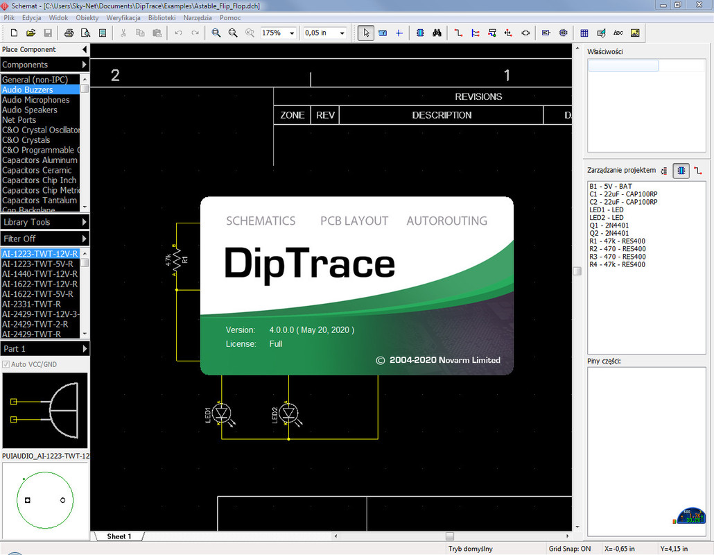
Task: Click the place bus connector icon
Action: pos(491,33)
